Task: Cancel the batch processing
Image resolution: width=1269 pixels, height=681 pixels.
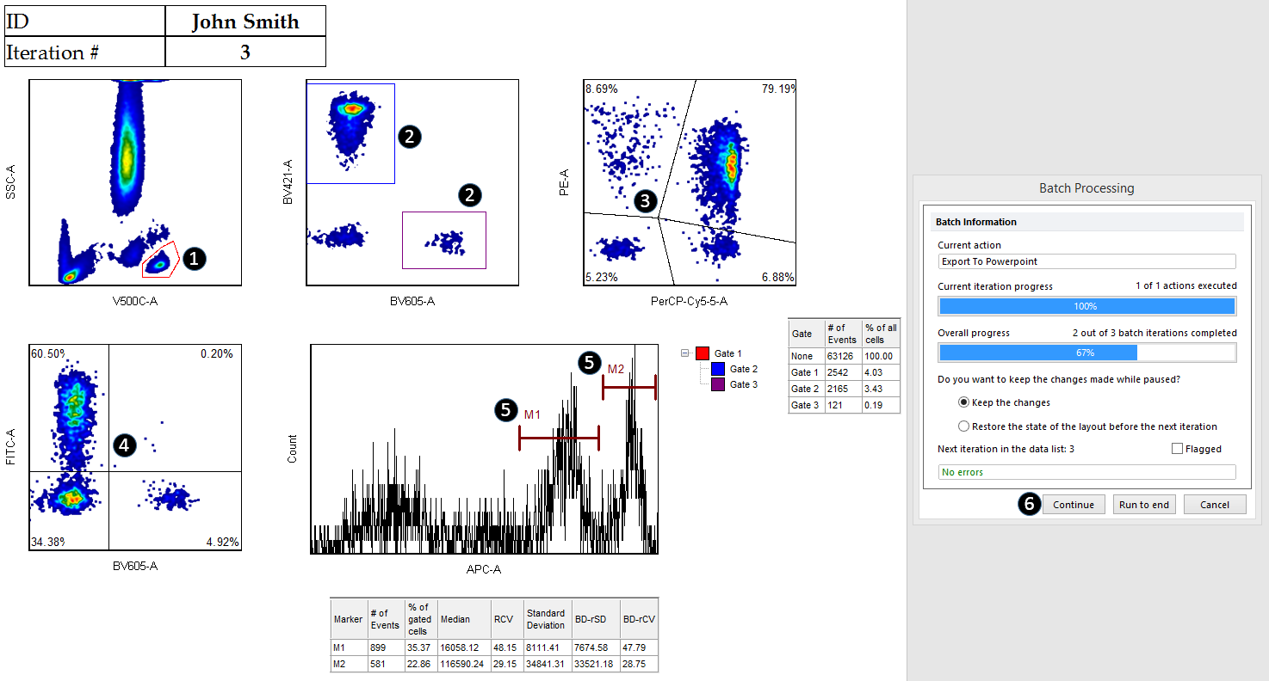Action: (x=1214, y=505)
